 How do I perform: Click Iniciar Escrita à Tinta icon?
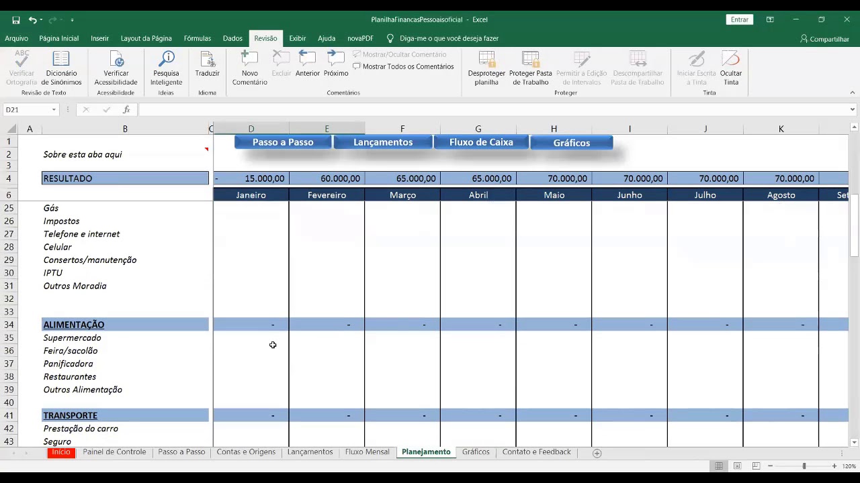tap(697, 68)
